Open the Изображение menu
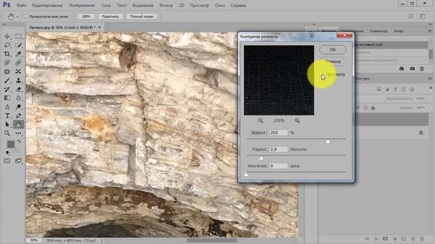The width and height of the screenshot is (435, 244). click(x=82, y=5)
